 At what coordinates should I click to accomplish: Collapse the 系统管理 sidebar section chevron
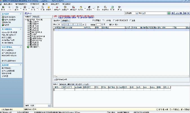[21, 65]
